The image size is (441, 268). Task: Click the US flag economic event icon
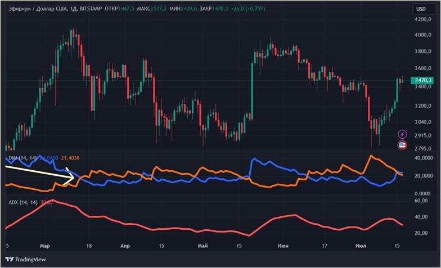(x=402, y=145)
